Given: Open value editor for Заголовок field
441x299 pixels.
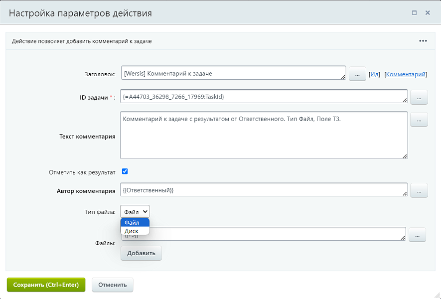Looking at the screenshot, I should (357, 73).
